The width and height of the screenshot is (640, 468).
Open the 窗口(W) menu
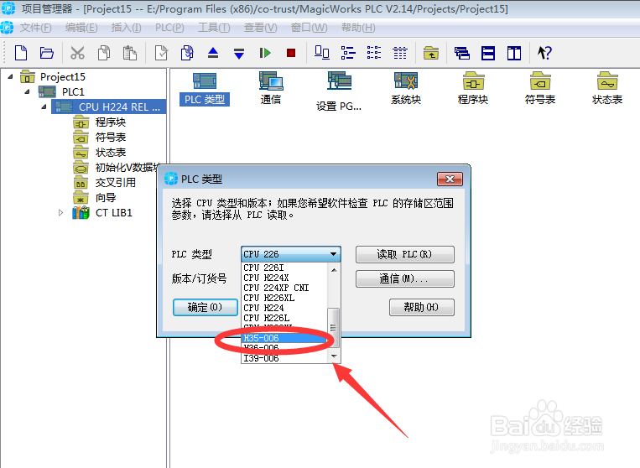(309, 28)
